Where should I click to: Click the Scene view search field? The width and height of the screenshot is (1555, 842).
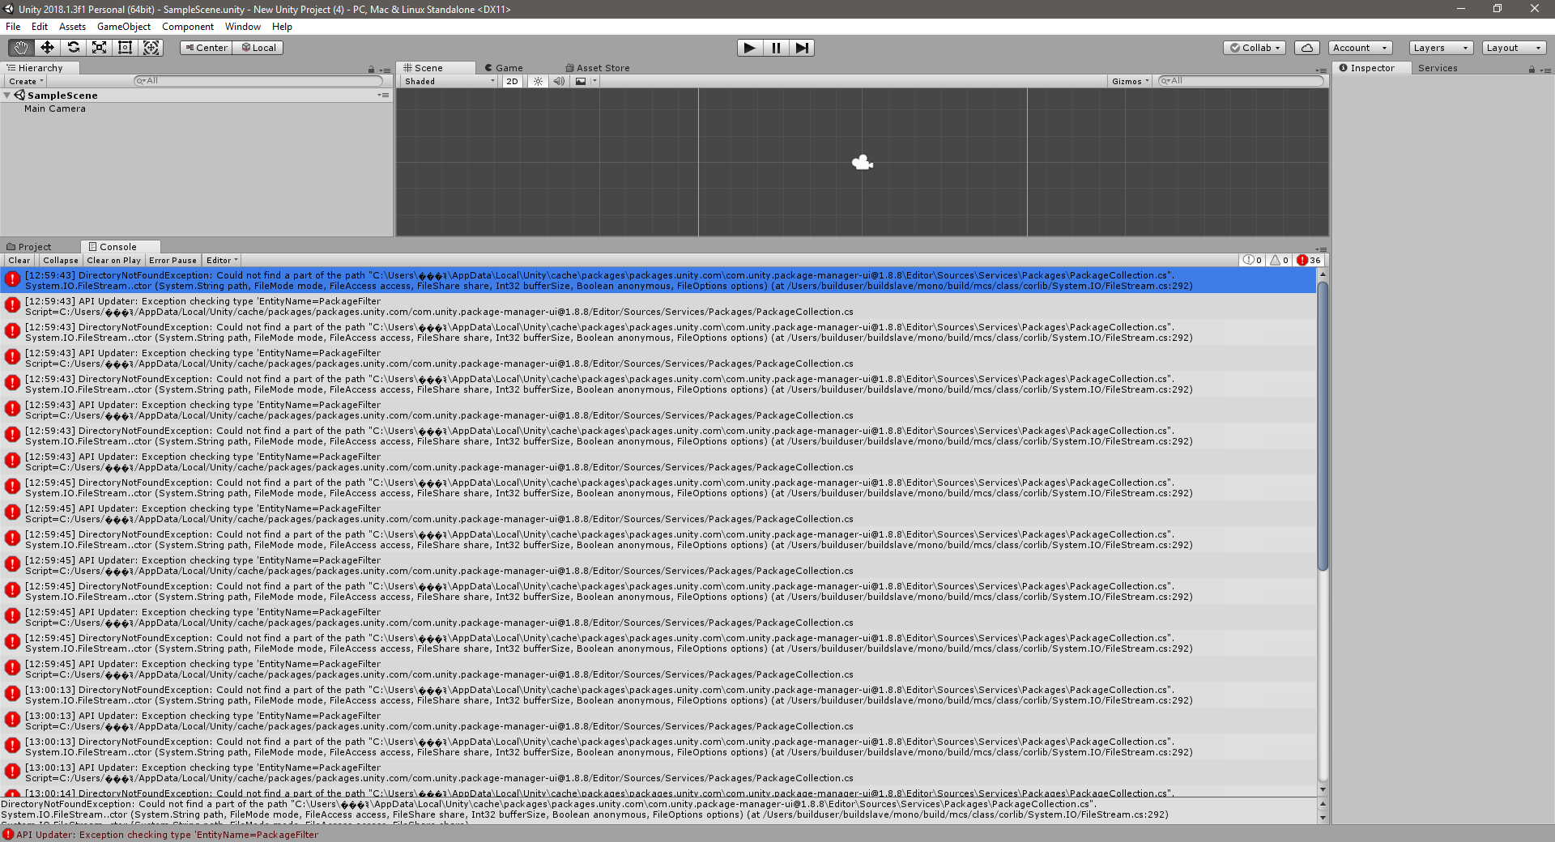pyautogui.click(x=1240, y=81)
